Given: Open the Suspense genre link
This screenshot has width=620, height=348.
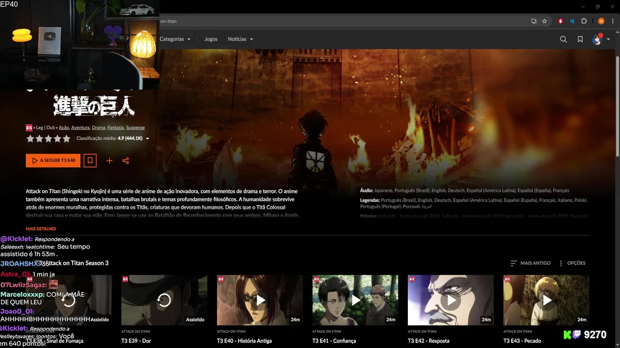Looking at the screenshot, I should [135, 128].
